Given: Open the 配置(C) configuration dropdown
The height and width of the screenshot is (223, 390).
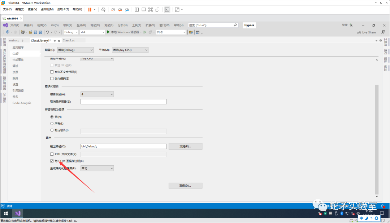Looking at the screenshot, I should click(x=75, y=50).
